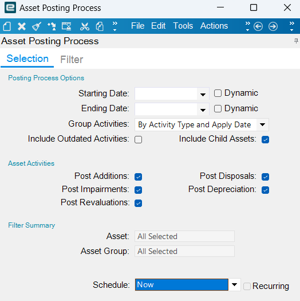Expand toolbar overflow chevron beside Copy icon
This screenshot has width=300, height=301.
(115, 26)
